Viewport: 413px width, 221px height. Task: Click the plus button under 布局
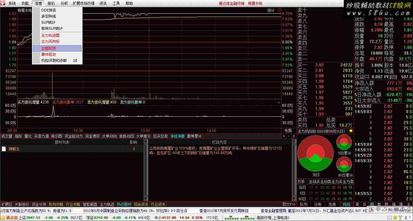[284, 136]
